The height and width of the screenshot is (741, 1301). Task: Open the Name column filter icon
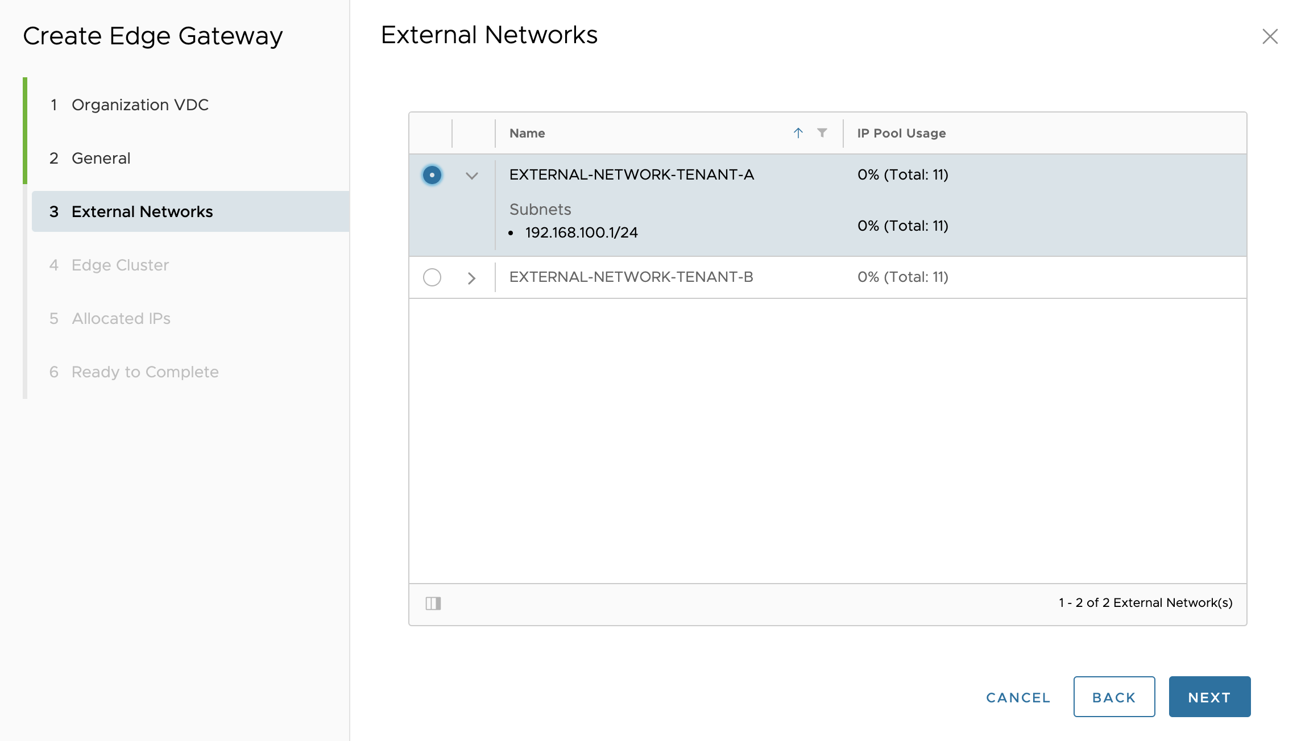822,133
